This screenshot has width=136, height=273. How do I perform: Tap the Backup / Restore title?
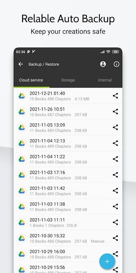[44, 64]
